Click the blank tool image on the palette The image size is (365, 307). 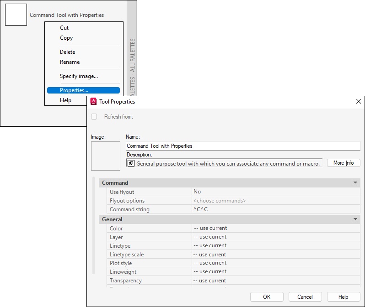tap(16, 15)
